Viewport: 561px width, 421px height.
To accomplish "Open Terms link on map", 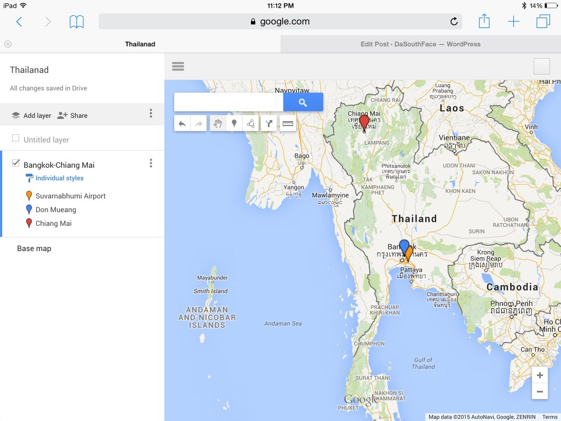I will pos(549,417).
